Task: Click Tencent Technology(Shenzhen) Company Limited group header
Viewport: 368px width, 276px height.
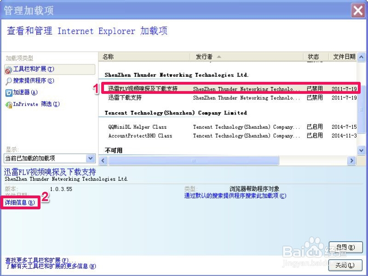Action: tap(176, 113)
